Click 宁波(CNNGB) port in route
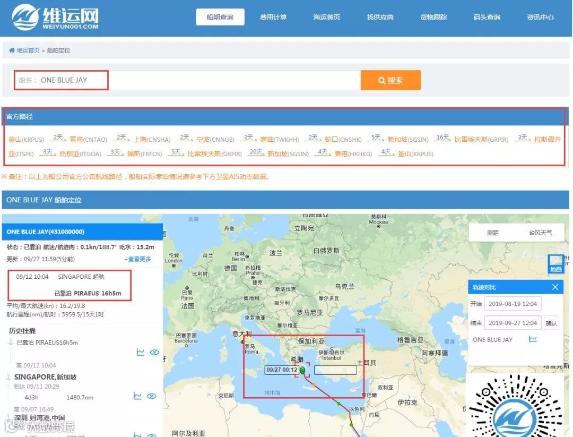573x437 pixels. (x=215, y=139)
